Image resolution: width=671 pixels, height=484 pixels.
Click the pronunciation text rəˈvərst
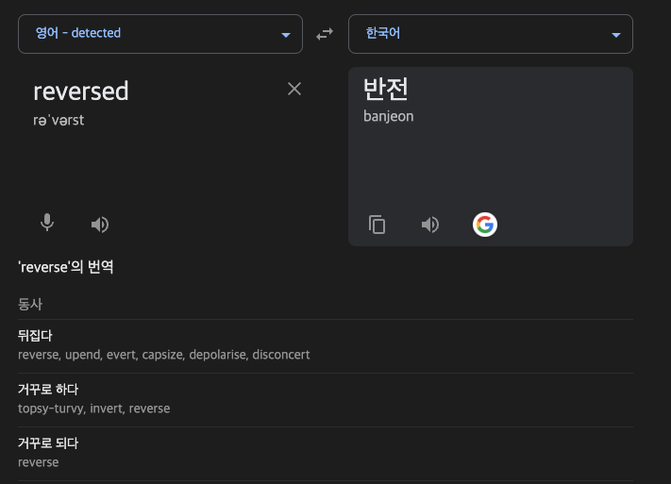[59, 120]
